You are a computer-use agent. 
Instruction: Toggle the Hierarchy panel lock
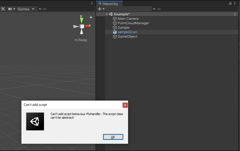pos(230,3)
